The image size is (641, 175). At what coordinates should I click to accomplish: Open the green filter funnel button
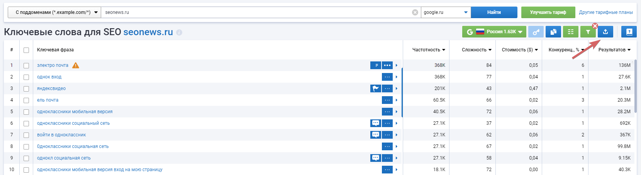tap(588, 32)
